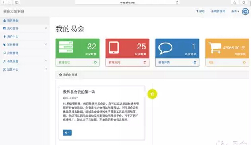Open the 系统管理员 account link
Screen dimensions: 251x145
pyautogui.click(x=218, y=11)
